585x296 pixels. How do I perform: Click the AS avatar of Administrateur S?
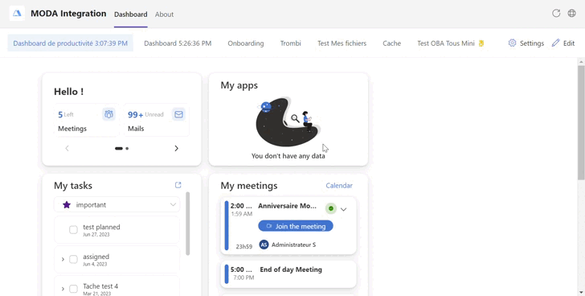[x=264, y=245]
